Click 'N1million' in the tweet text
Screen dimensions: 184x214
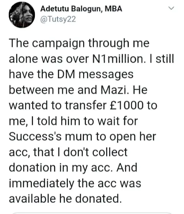[x=118, y=59]
